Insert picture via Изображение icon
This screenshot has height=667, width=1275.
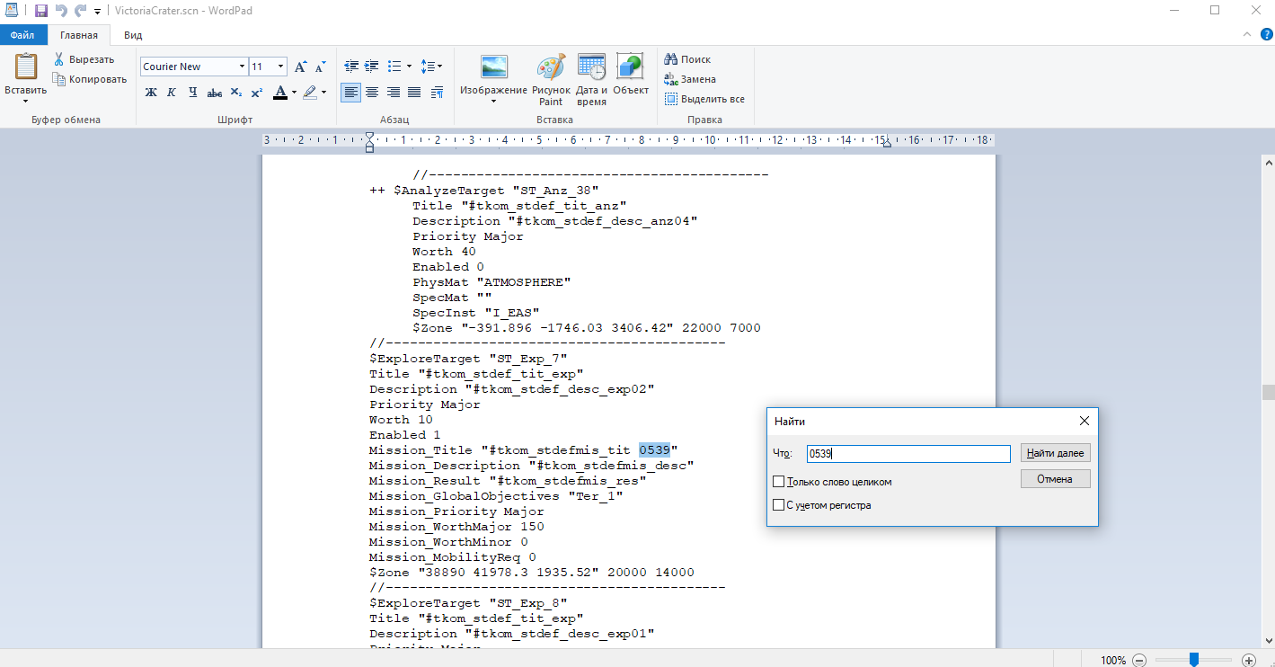[x=493, y=67]
